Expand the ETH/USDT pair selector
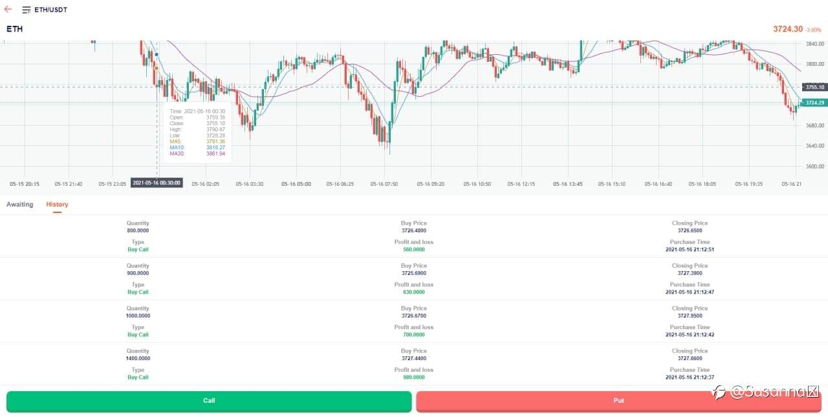The image size is (828, 417). pos(52,10)
